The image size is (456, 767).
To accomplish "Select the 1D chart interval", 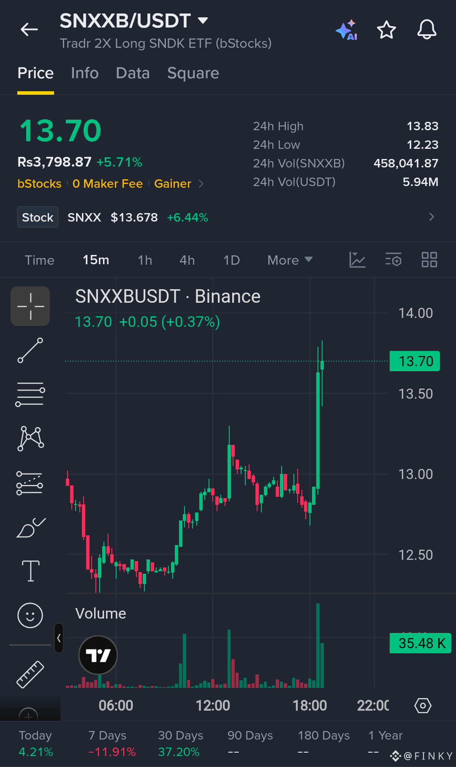I will 231,260.
